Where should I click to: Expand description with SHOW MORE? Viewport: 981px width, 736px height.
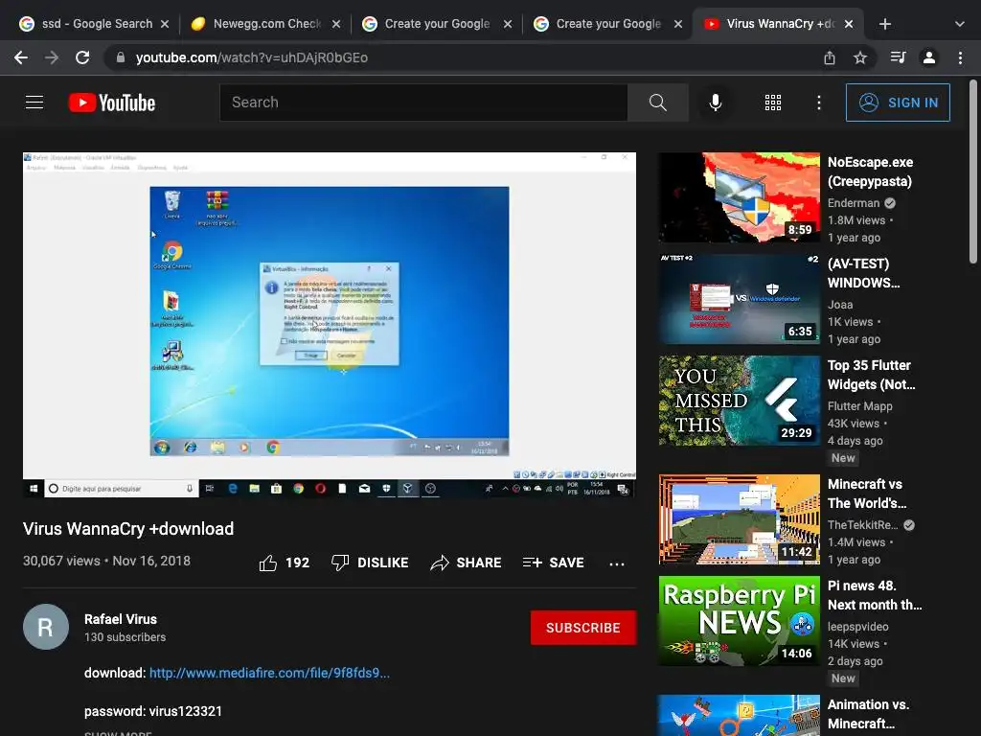(x=118, y=733)
